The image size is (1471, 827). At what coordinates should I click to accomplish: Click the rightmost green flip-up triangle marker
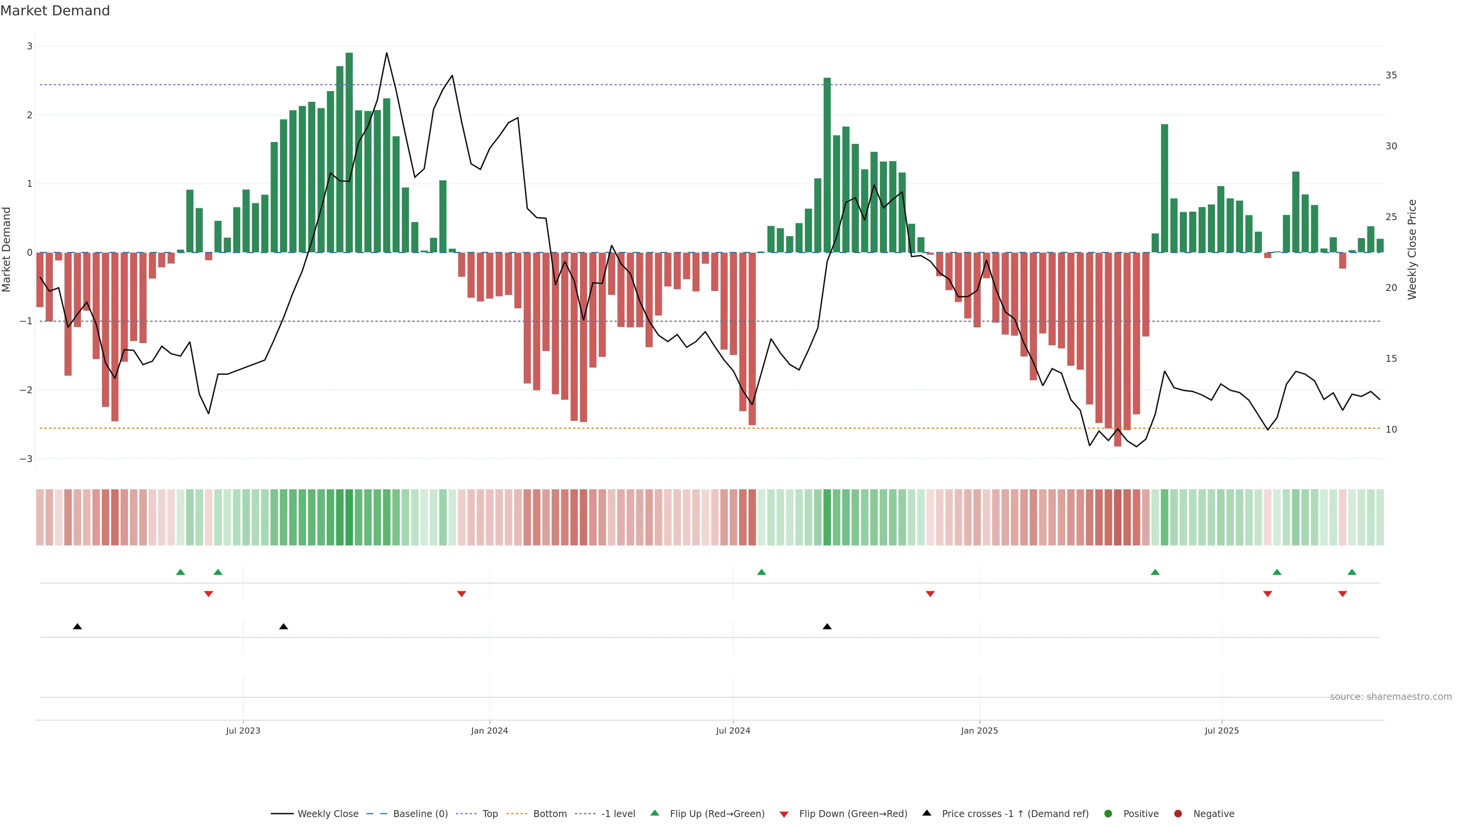pos(1351,572)
